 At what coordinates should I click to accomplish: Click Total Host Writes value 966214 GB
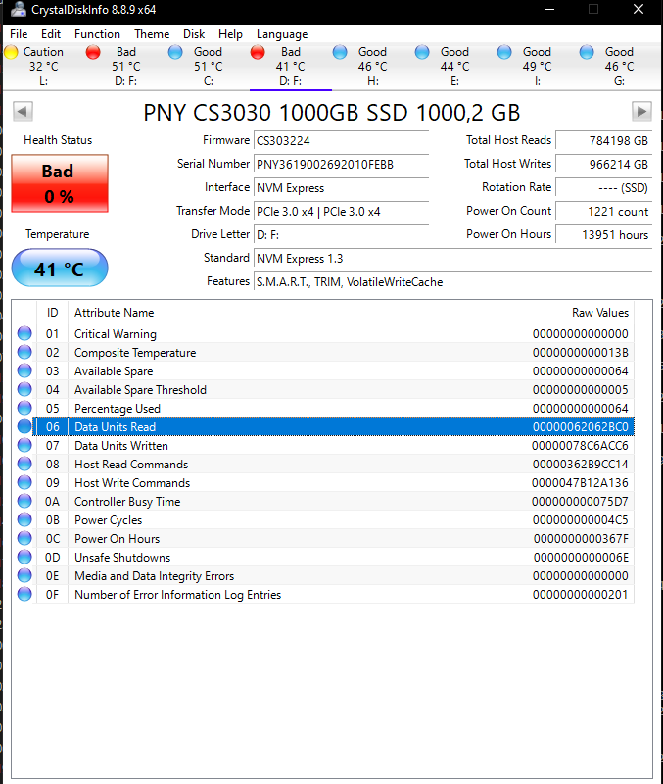(x=604, y=164)
